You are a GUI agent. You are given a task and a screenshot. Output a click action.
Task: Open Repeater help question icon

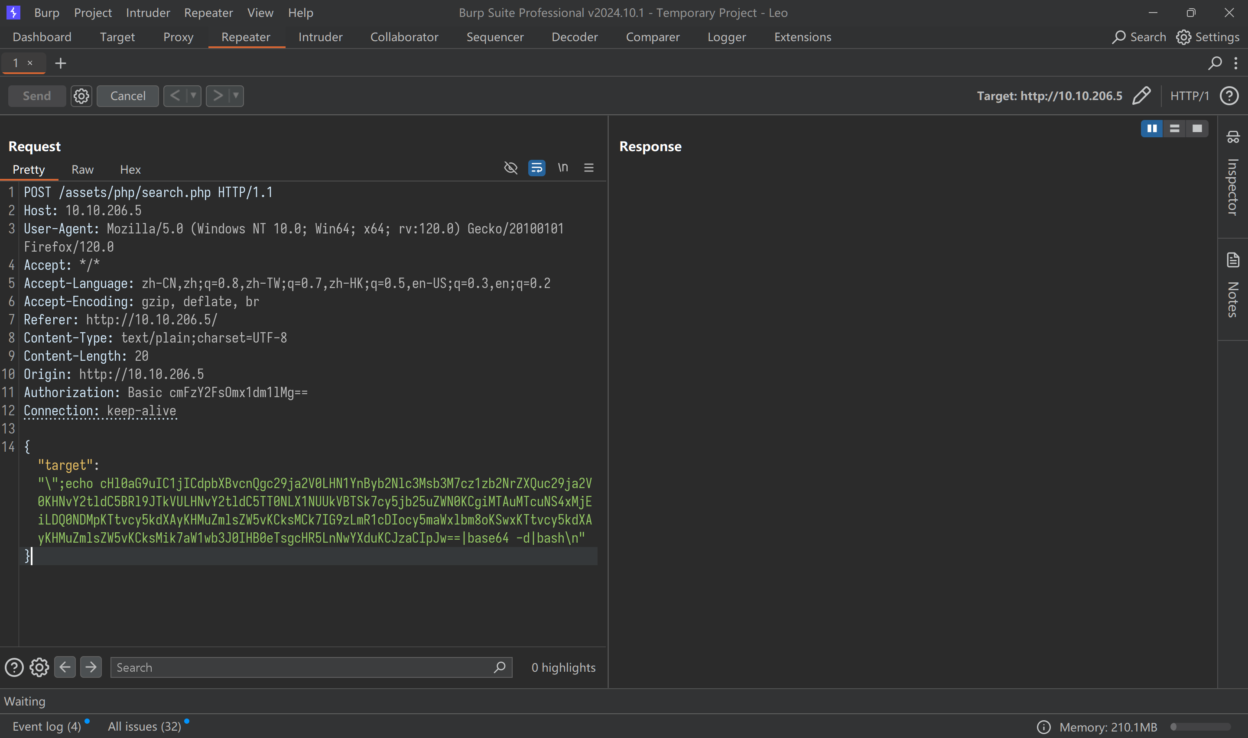pyautogui.click(x=1229, y=95)
